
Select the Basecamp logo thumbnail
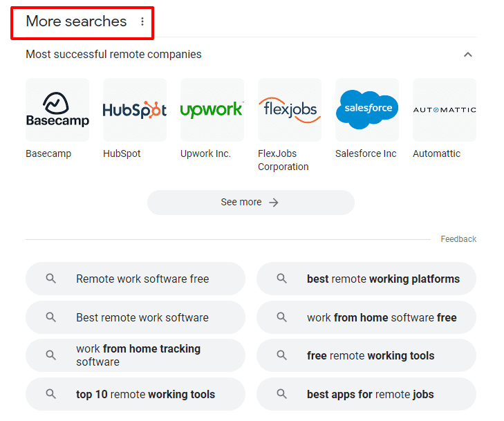click(57, 110)
